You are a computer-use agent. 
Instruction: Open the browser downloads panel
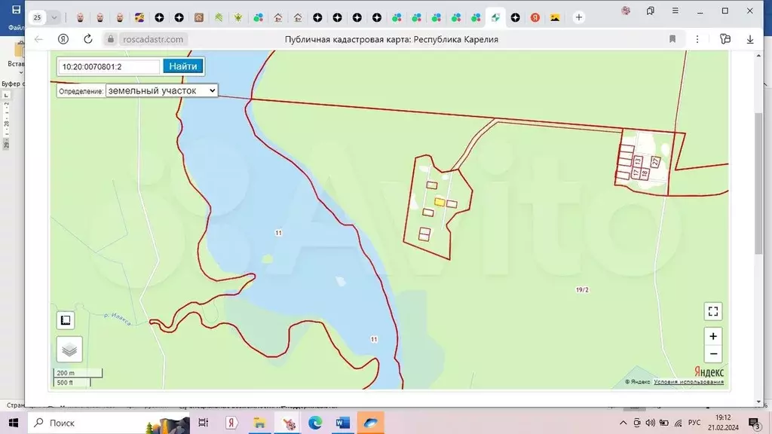click(750, 39)
